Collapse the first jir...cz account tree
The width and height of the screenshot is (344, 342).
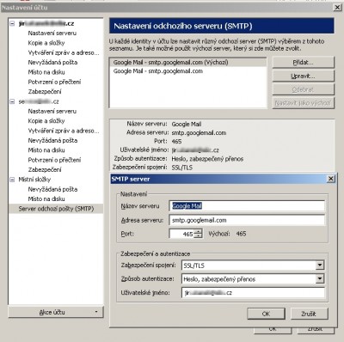click(12, 23)
